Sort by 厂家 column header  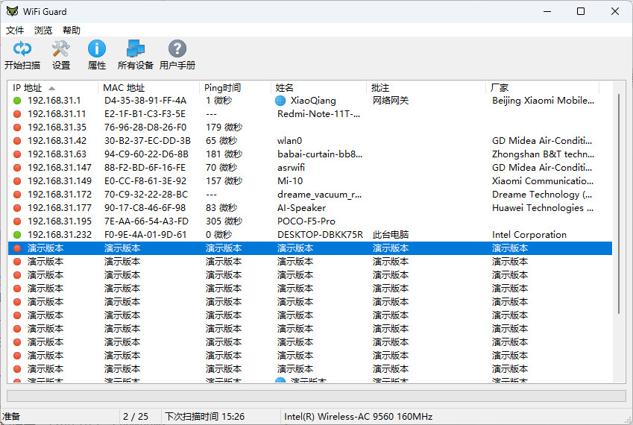(x=543, y=87)
